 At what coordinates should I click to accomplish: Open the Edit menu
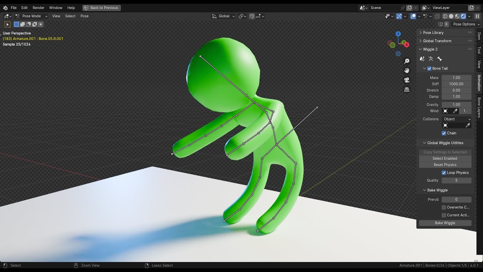tap(25, 8)
